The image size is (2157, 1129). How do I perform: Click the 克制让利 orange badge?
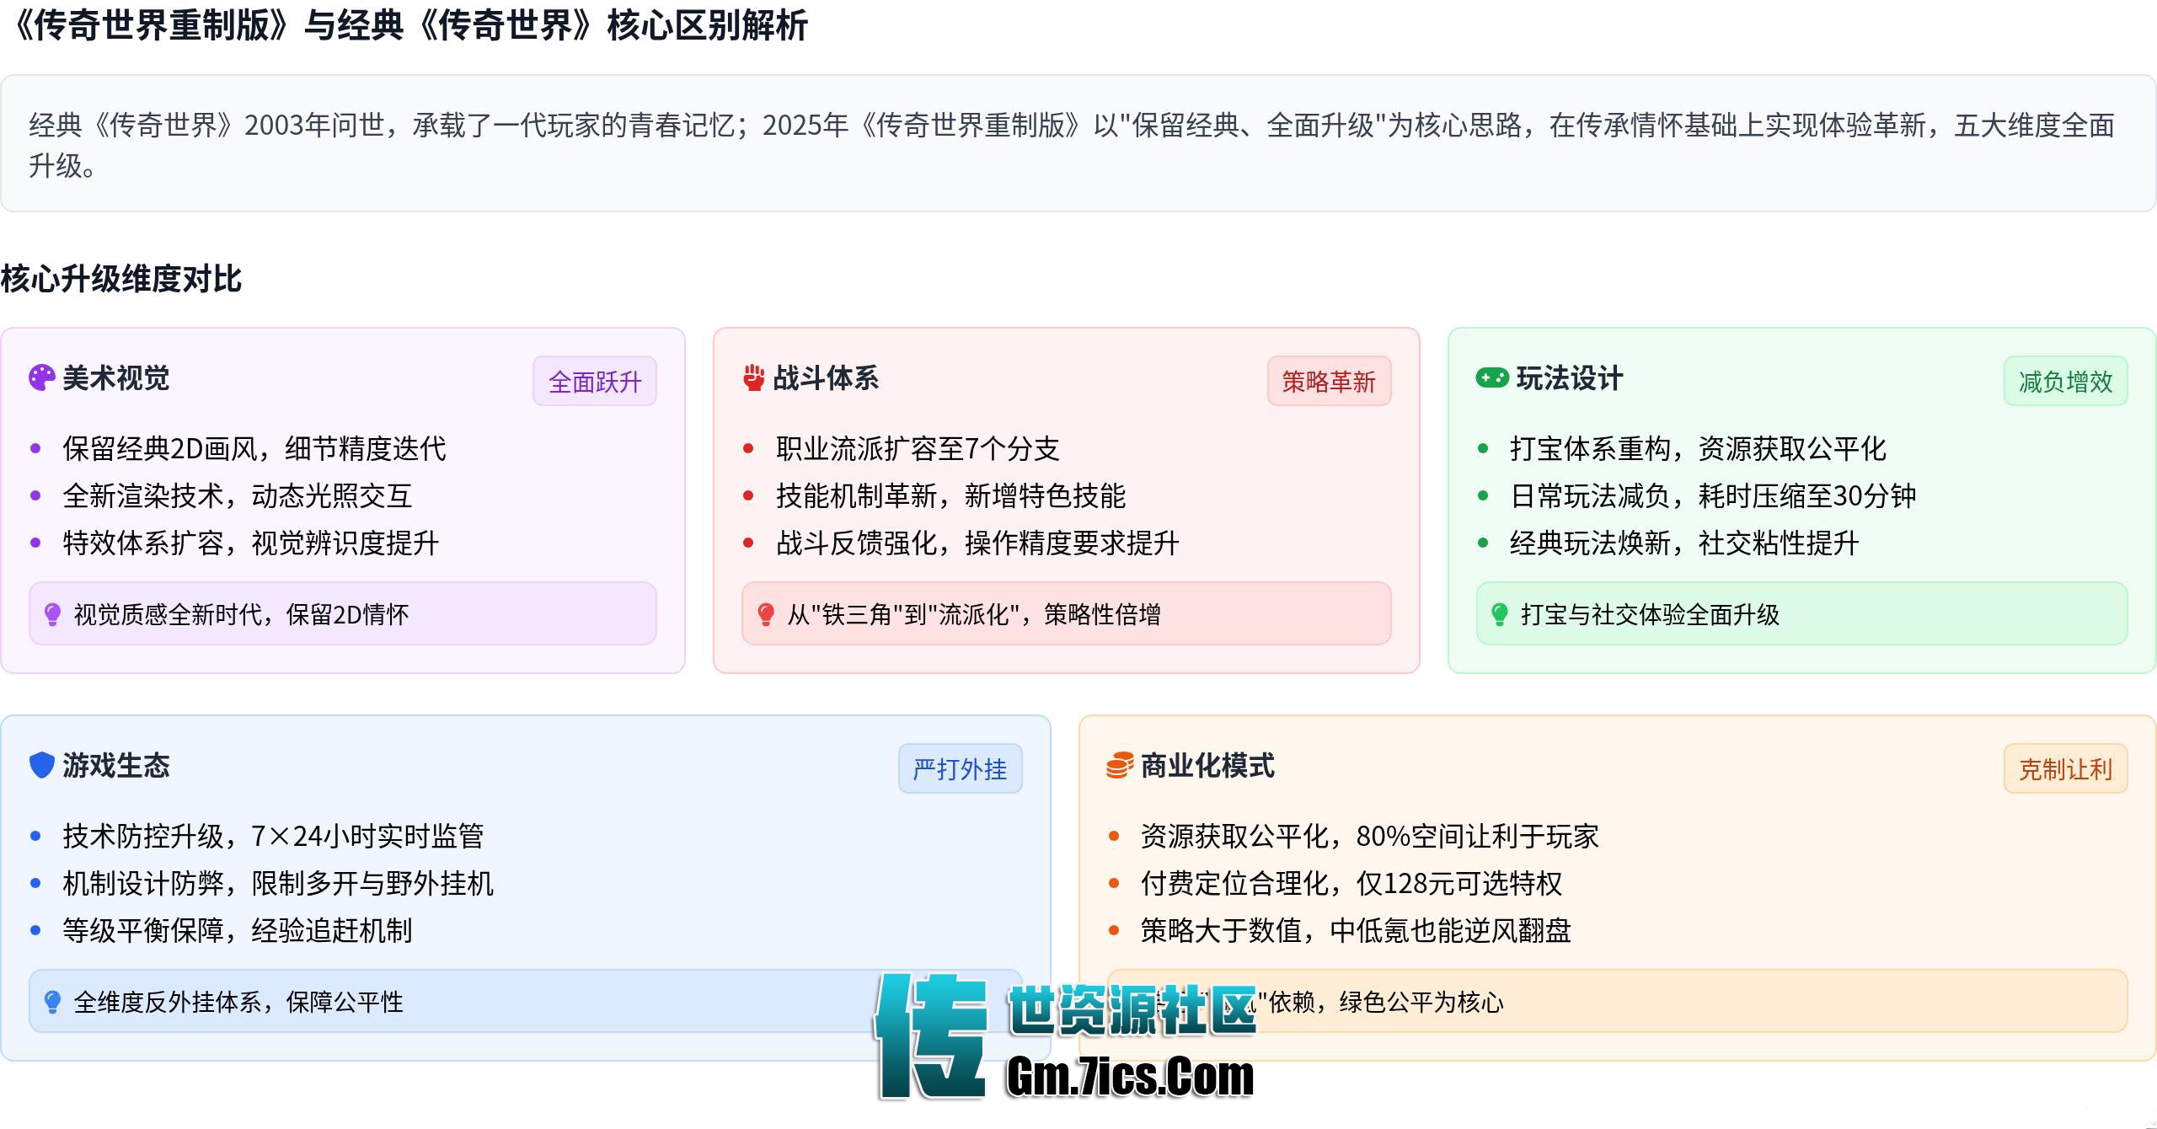click(x=2065, y=768)
